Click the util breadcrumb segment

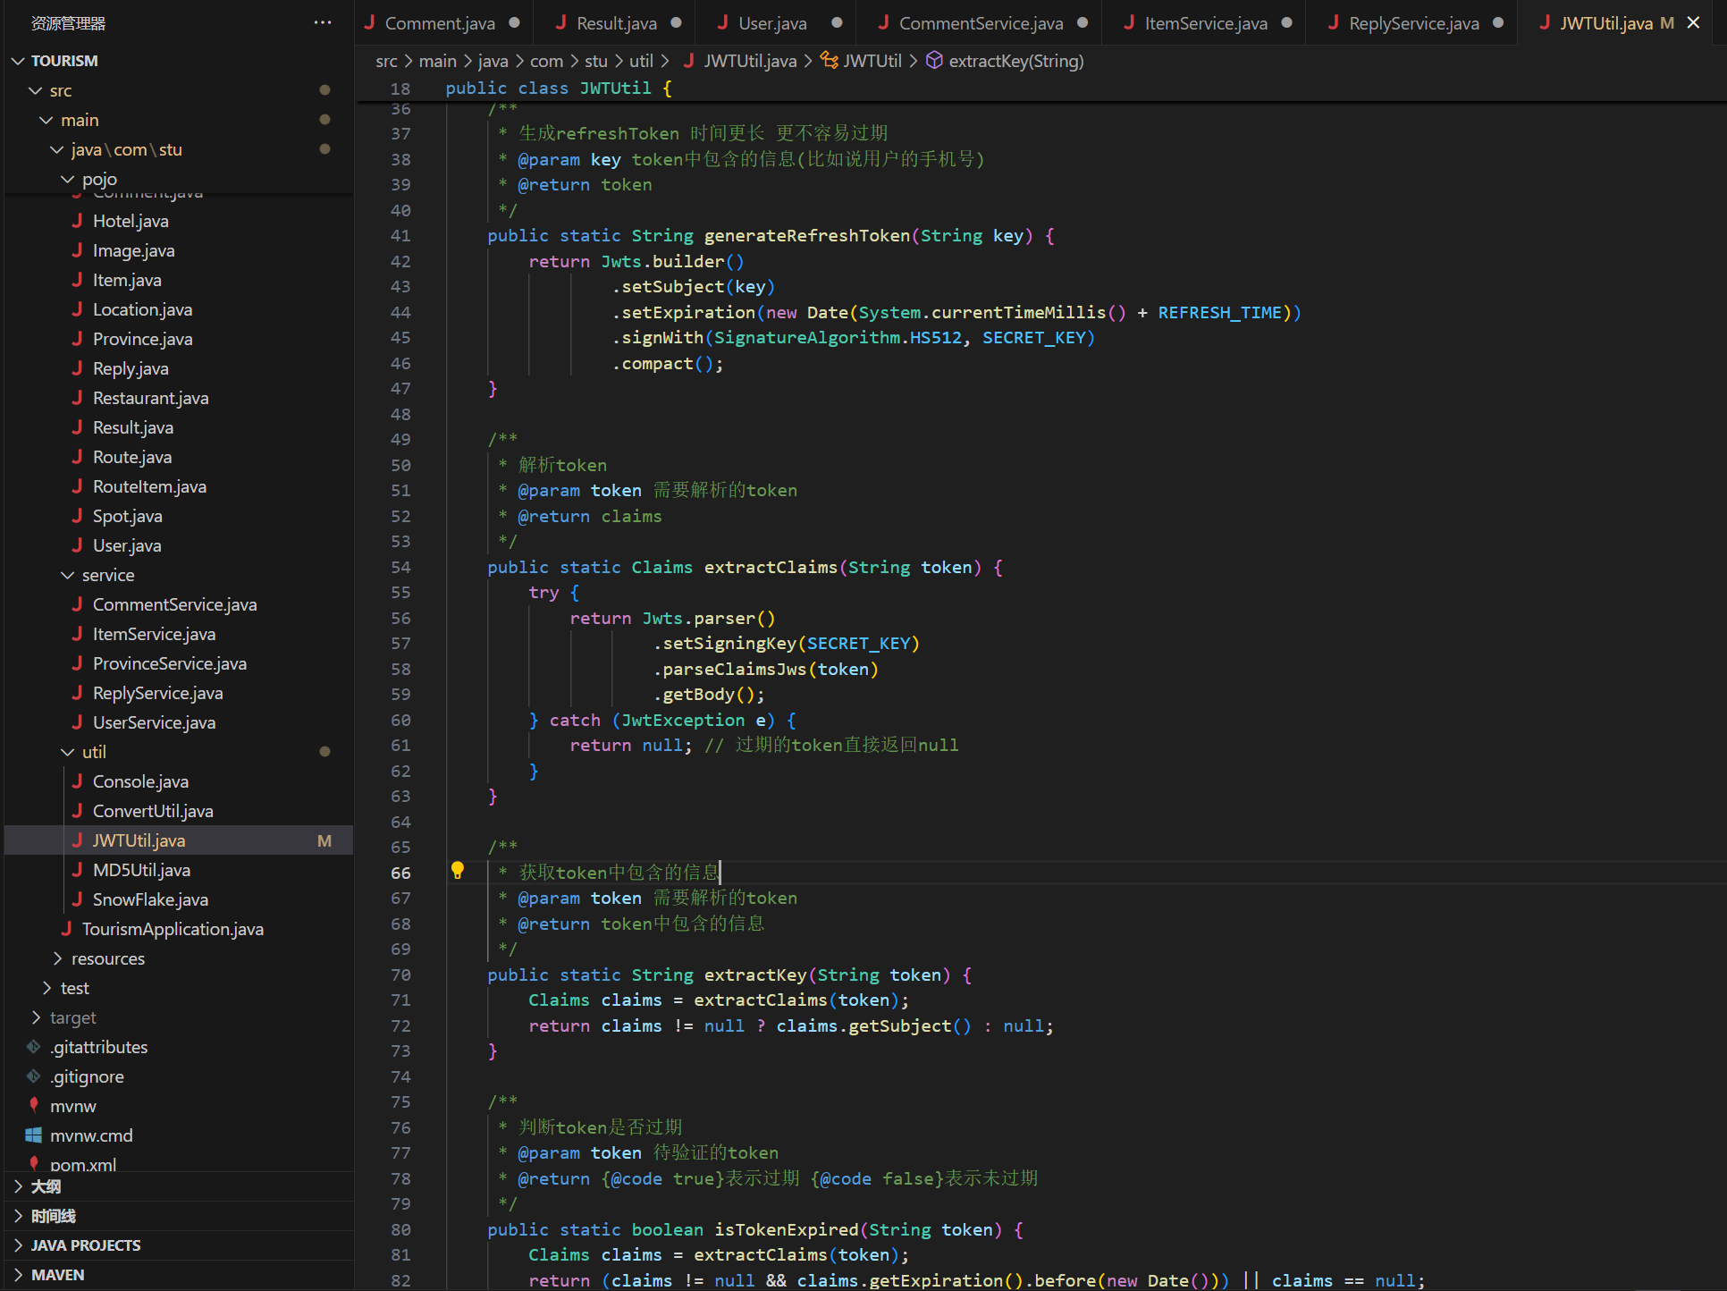click(641, 61)
